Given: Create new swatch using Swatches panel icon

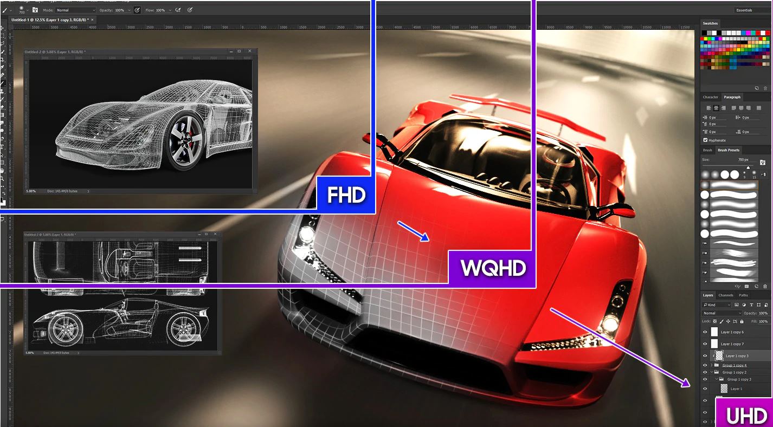Looking at the screenshot, I should 757,88.
